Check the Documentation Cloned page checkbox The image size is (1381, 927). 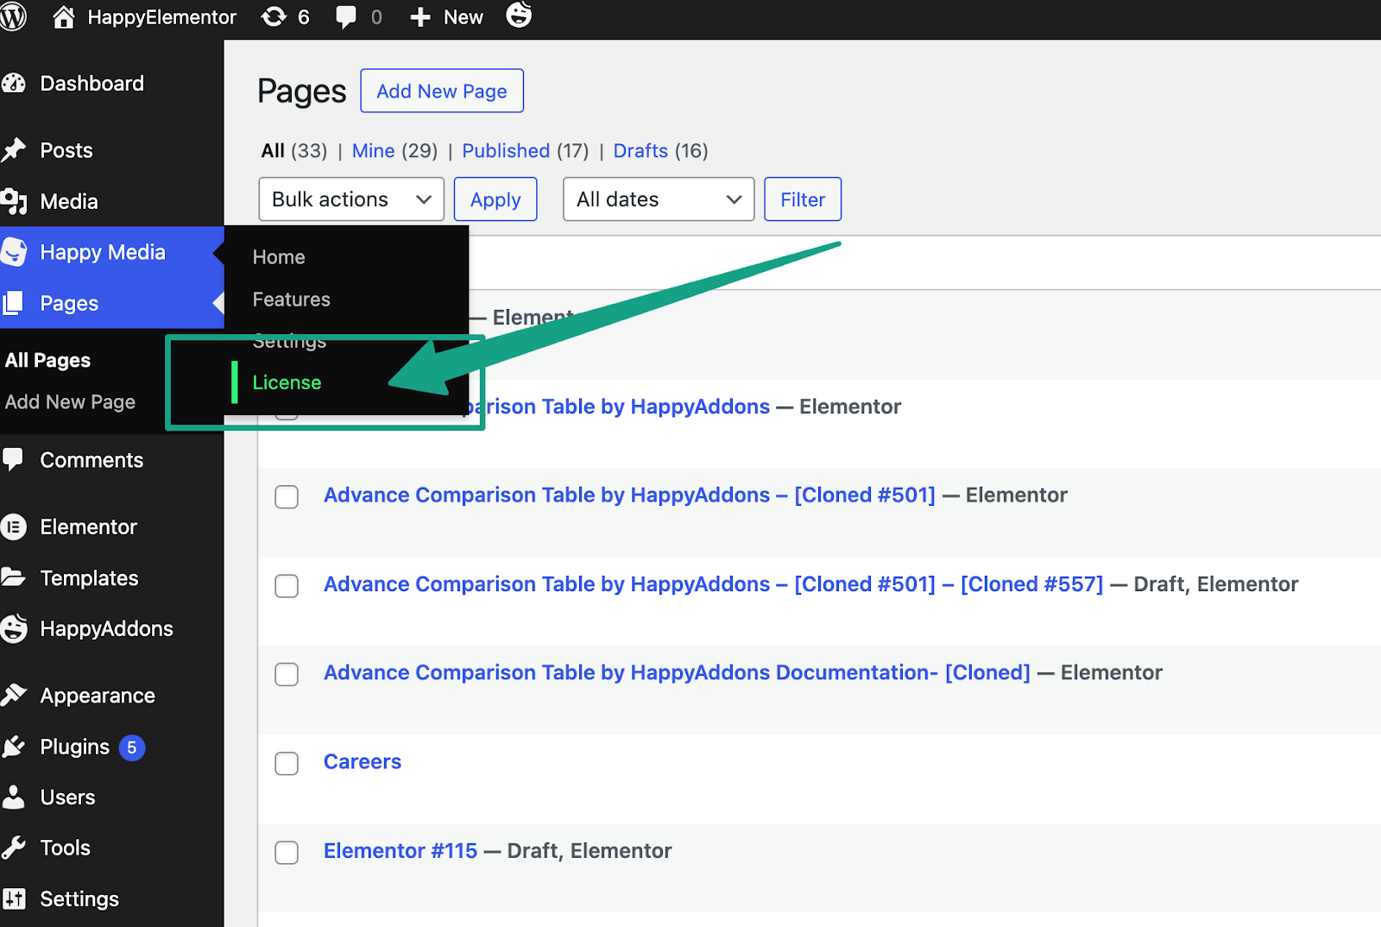(287, 674)
